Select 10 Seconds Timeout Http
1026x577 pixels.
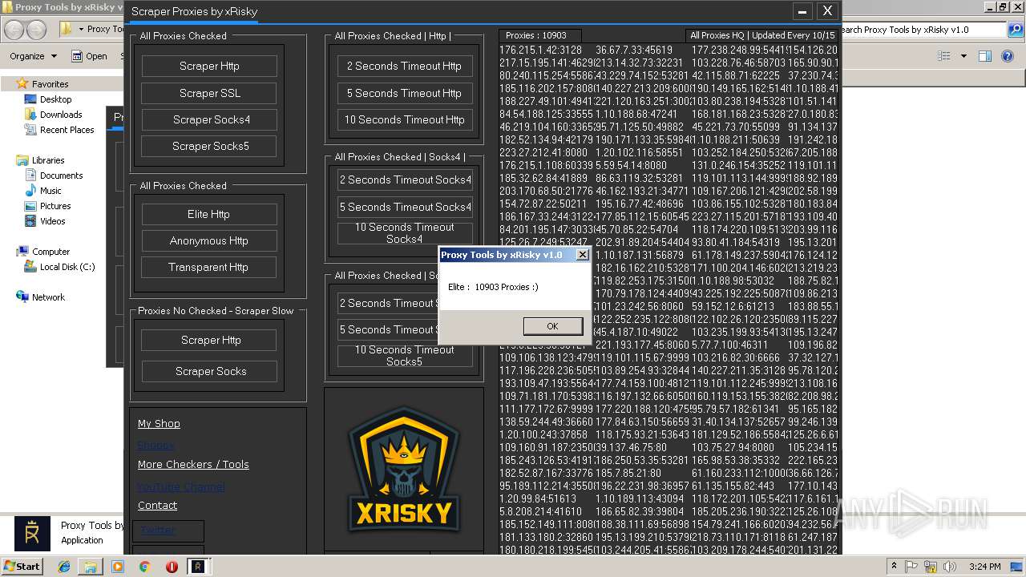point(404,119)
